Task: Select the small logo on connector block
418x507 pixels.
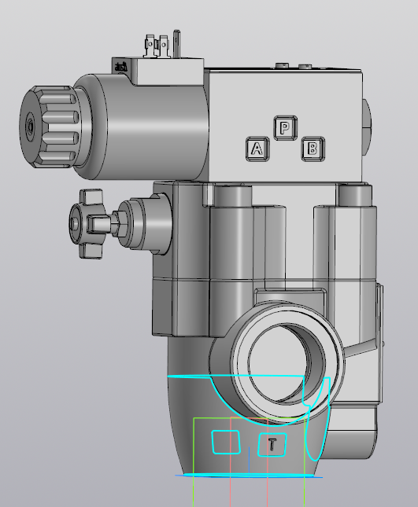Action: pos(121,68)
